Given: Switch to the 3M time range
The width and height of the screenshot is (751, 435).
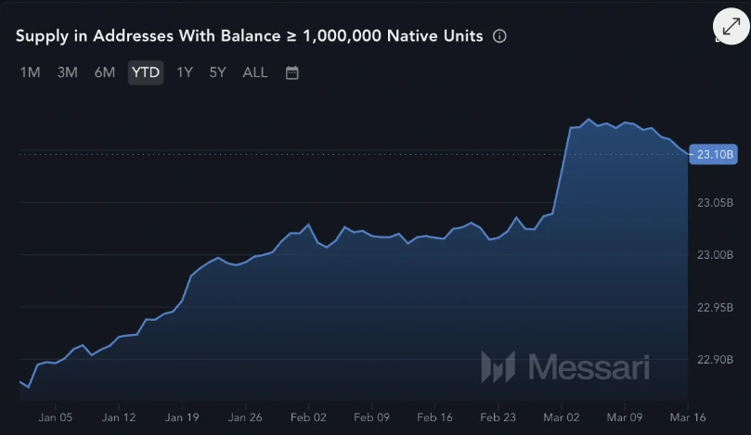Looking at the screenshot, I should [67, 72].
